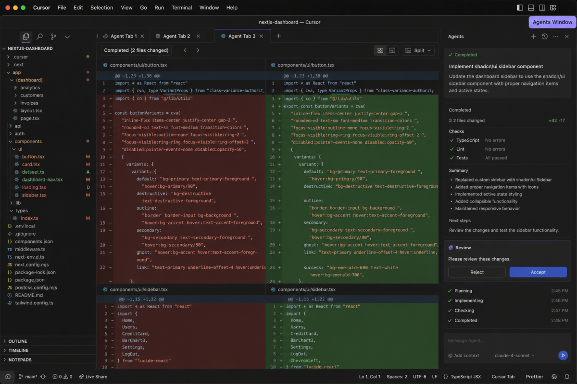Open dashboard-nav.tsx file
The image size is (577, 384).
(42, 180)
